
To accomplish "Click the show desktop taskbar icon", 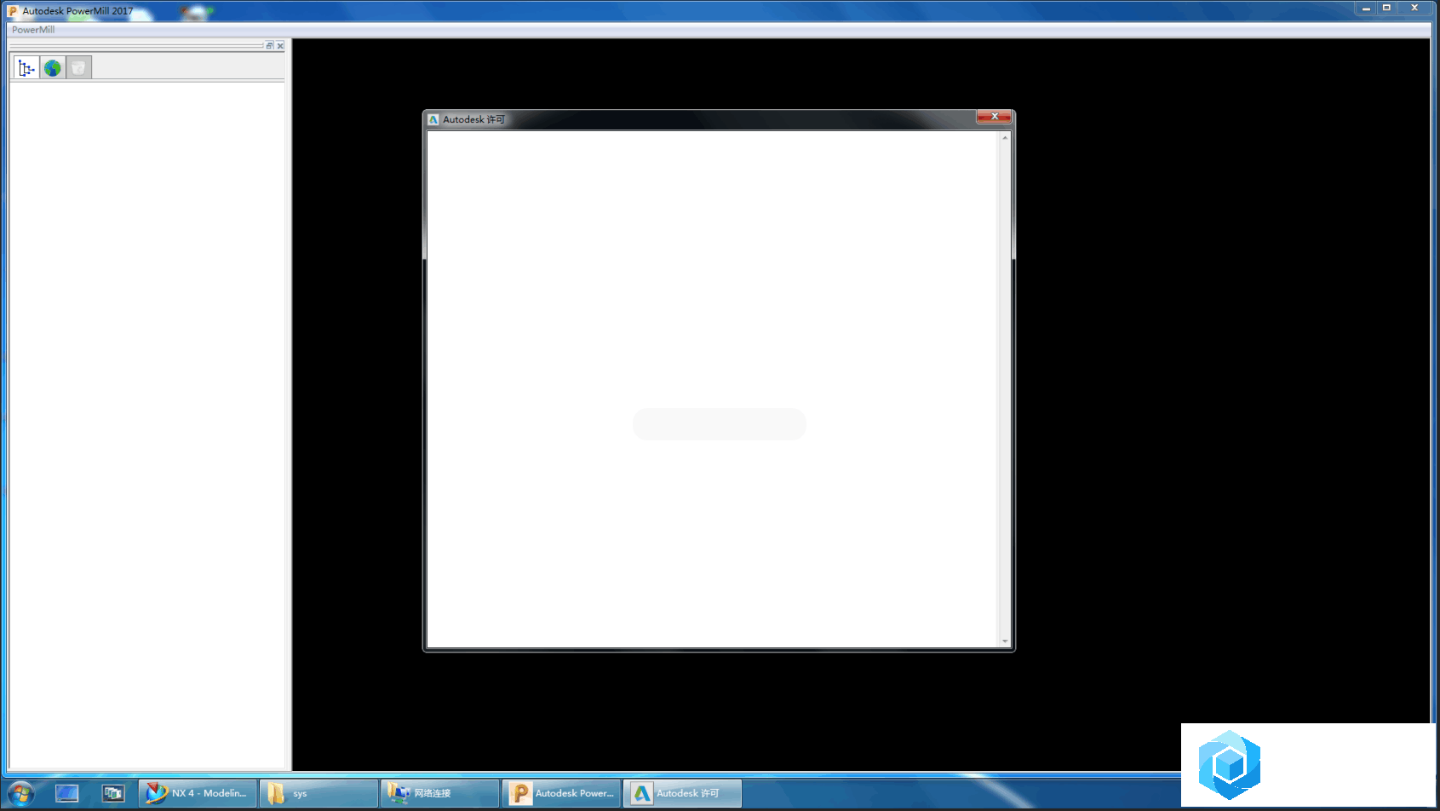I will pyautogui.click(x=67, y=793).
